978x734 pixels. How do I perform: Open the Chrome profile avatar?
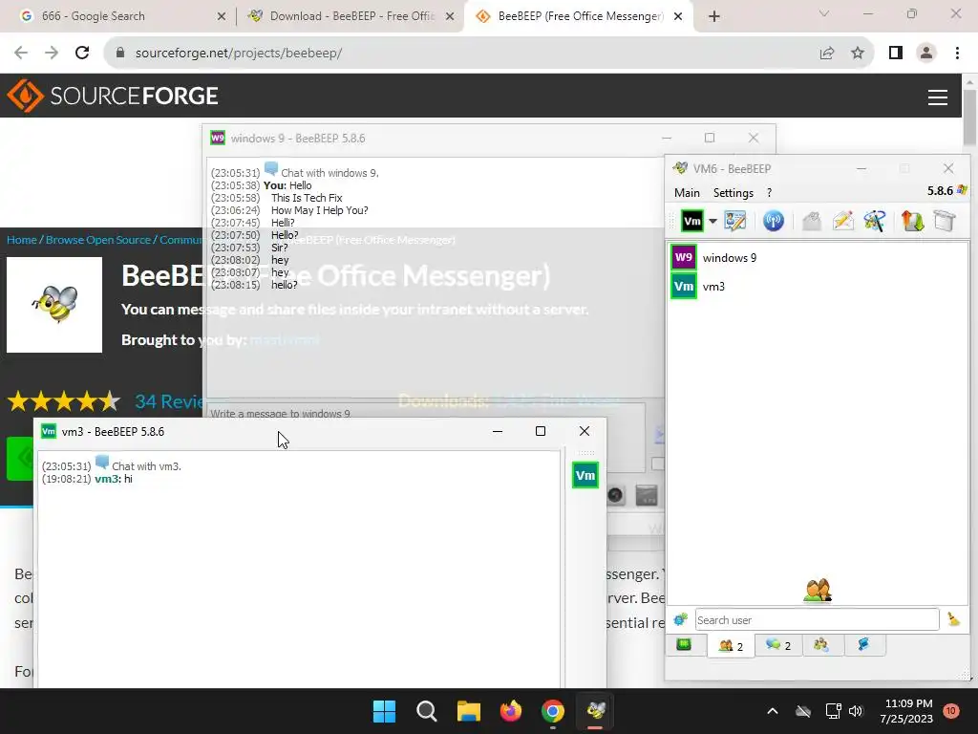(926, 54)
